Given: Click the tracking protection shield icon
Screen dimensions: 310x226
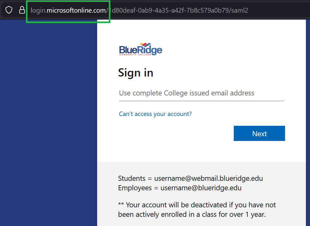Looking at the screenshot, I should coord(9,10).
